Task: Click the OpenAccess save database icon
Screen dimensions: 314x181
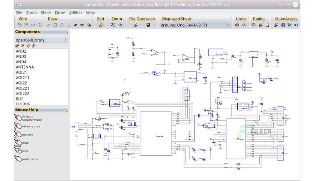Action: coord(282,25)
